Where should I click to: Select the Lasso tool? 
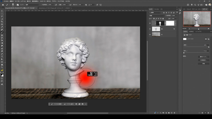pos(2,16)
